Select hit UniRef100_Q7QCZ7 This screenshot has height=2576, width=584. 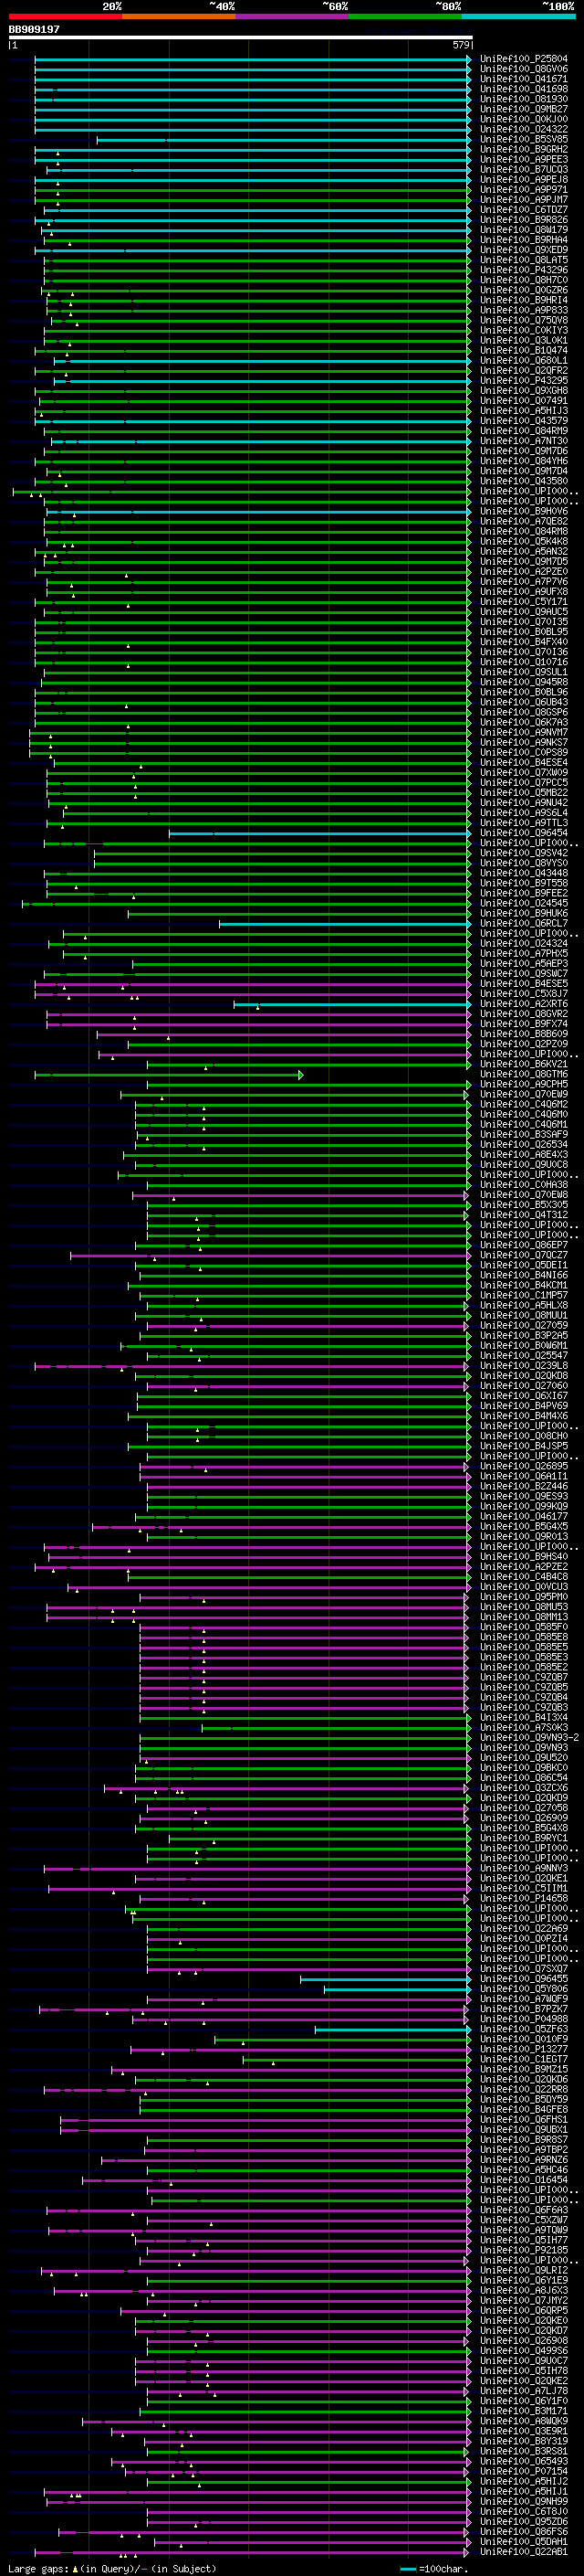pyautogui.click(x=523, y=1255)
